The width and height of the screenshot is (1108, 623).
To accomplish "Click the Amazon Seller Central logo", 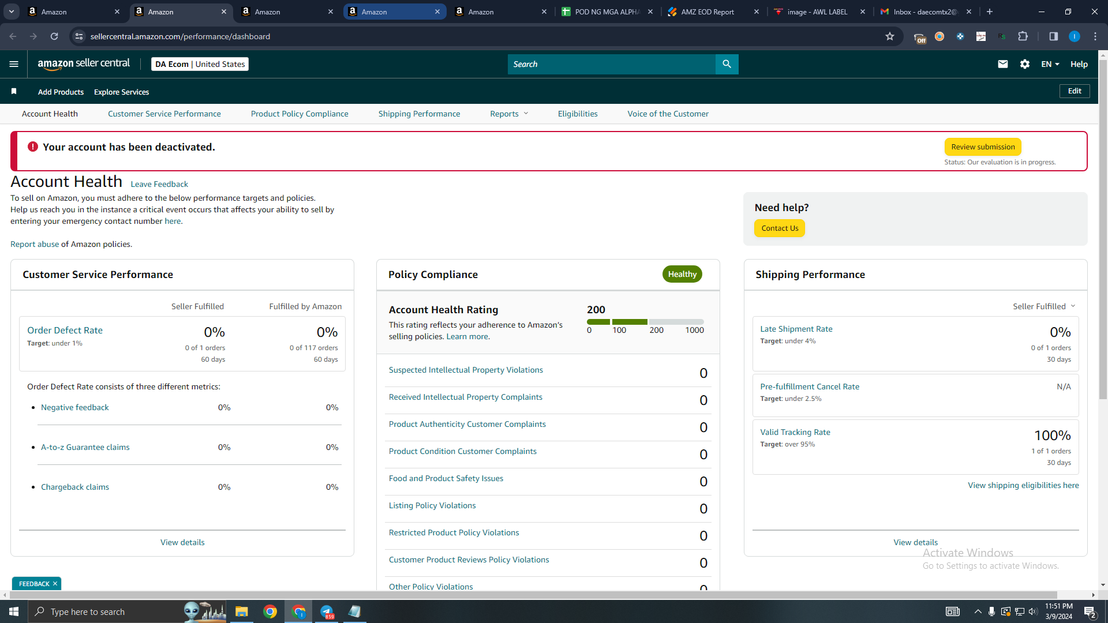I will coord(84,64).
